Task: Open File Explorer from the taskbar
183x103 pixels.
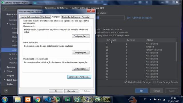Action: click(18, 100)
